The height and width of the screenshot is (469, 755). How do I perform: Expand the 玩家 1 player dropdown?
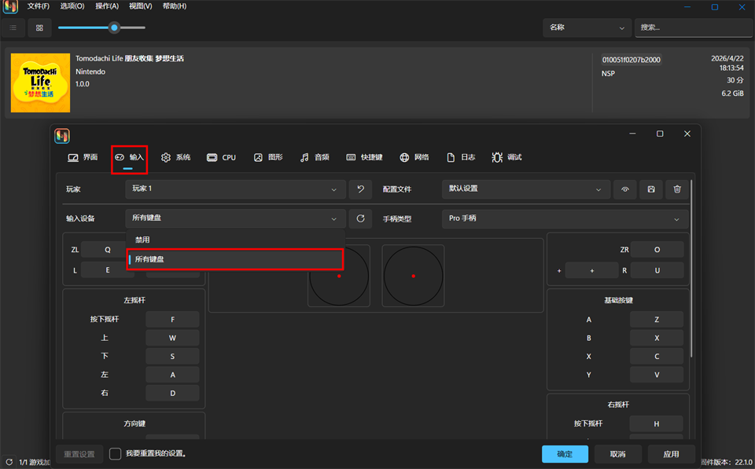[235, 189]
